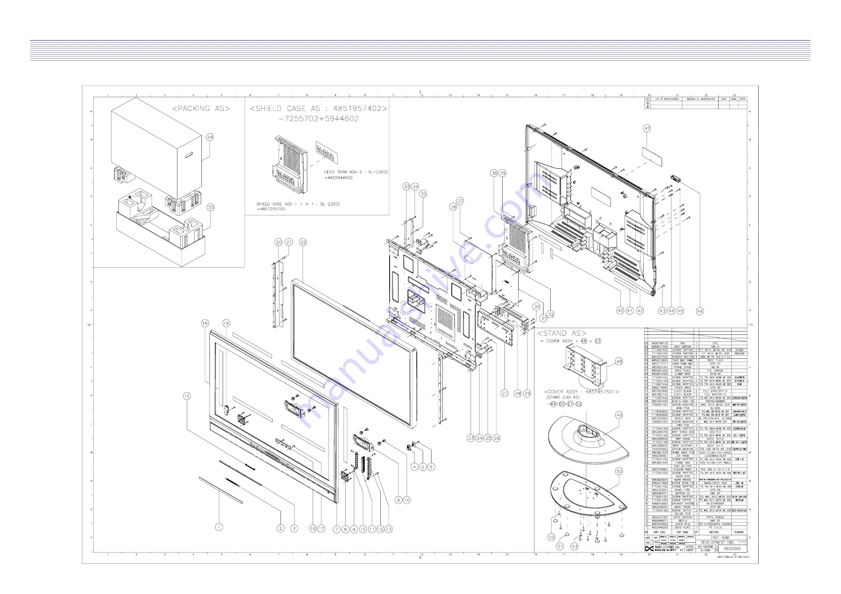The image size is (841, 594).
Task: Click the REMARKS column header
Action: (x=739, y=532)
